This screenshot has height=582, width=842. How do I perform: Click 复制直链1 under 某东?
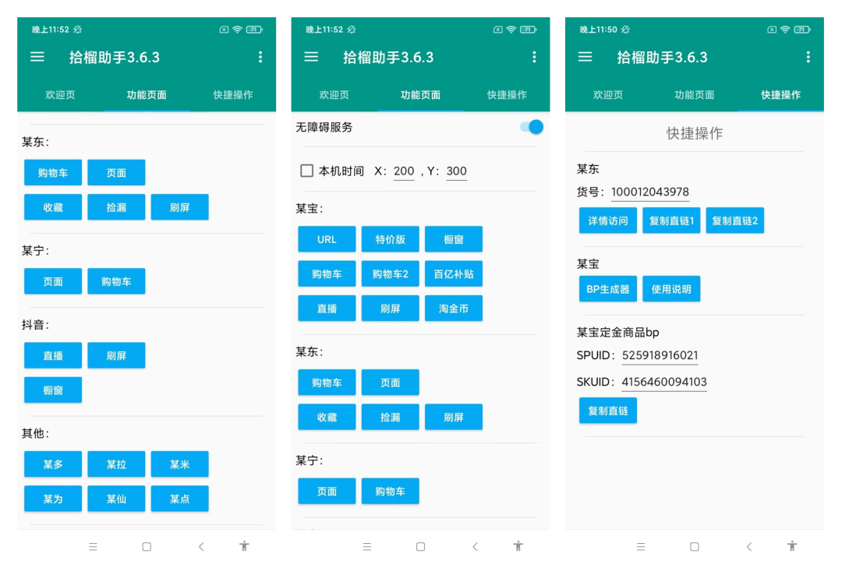pos(670,220)
